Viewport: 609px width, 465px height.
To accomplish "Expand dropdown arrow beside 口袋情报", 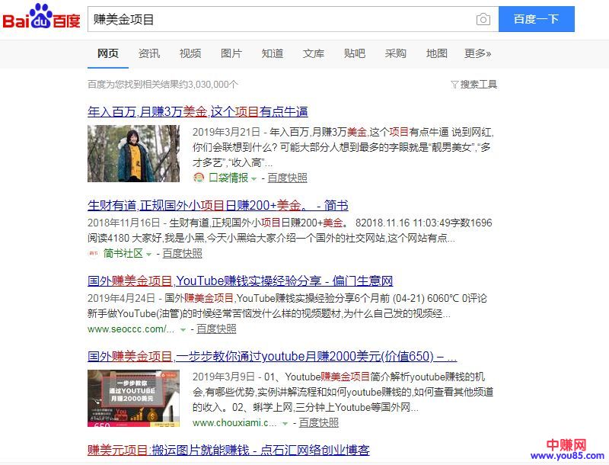I will click(255, 178).
